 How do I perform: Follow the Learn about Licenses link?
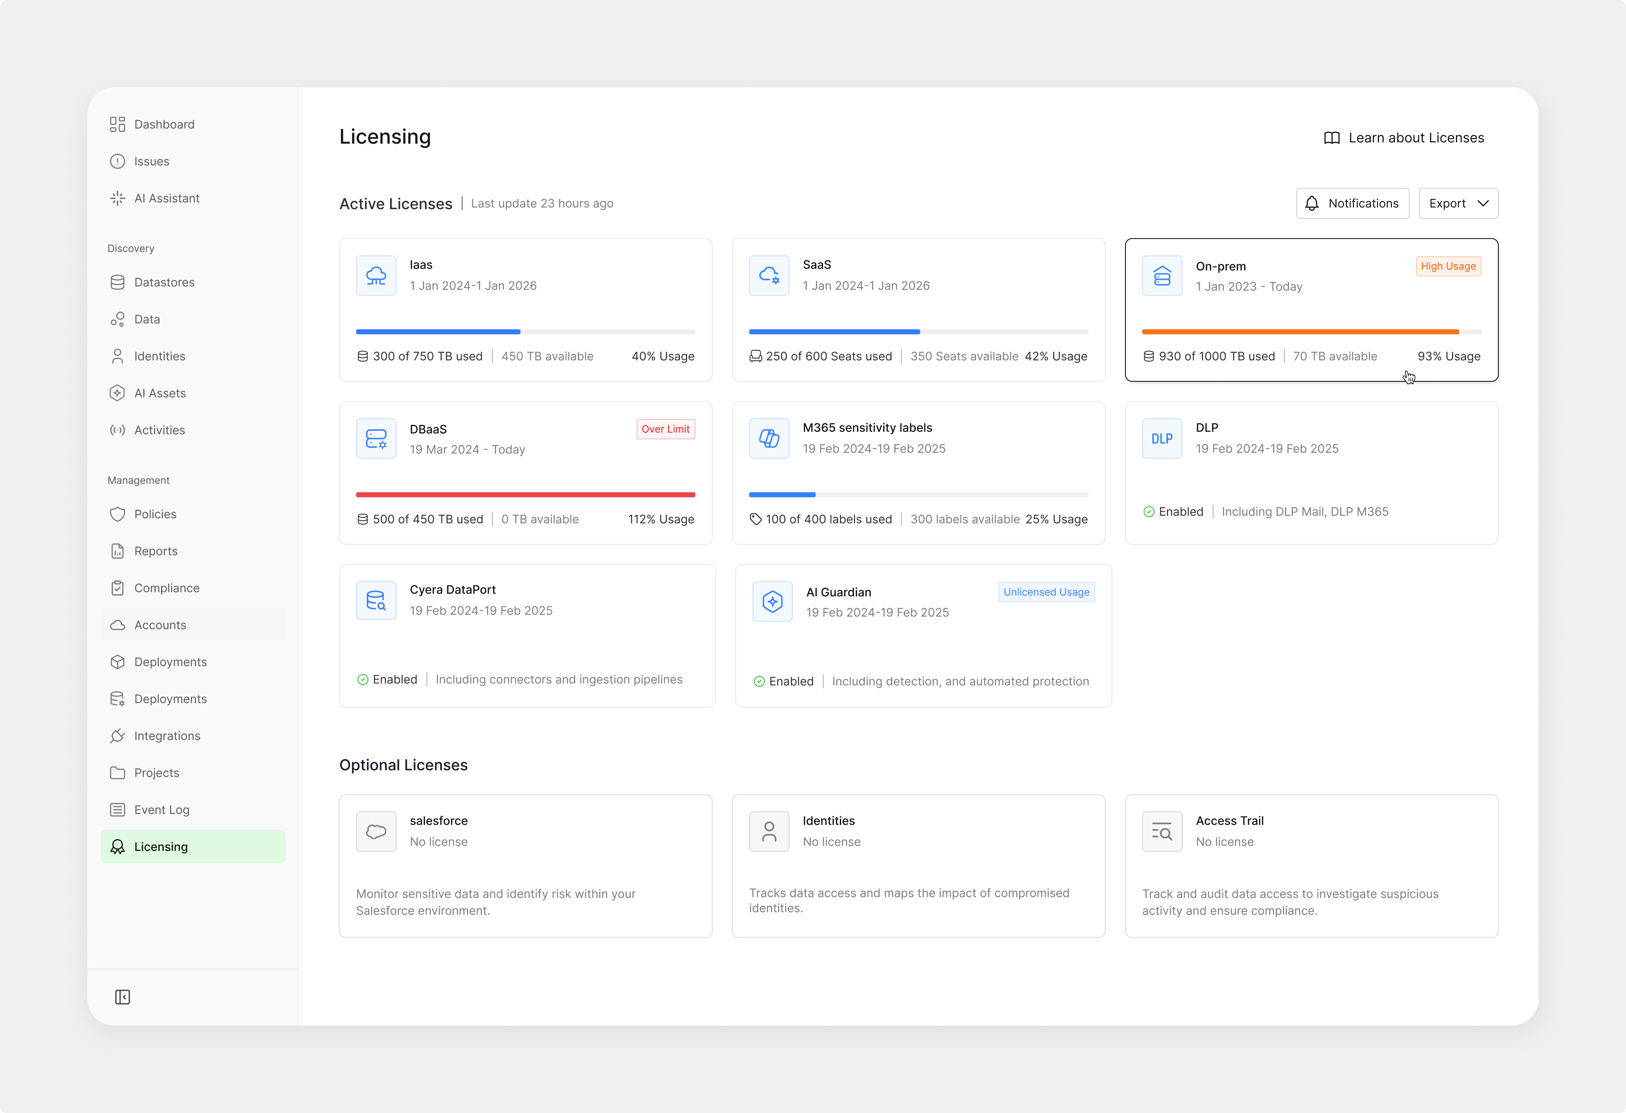click(1403, 138)
